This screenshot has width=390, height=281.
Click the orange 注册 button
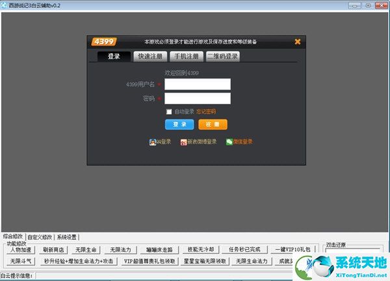213,125
